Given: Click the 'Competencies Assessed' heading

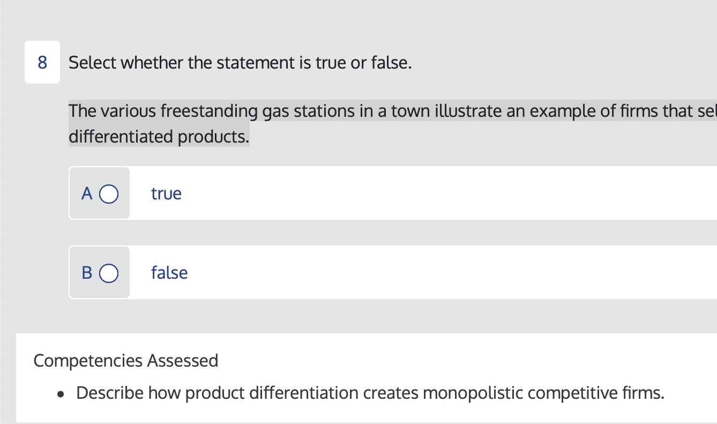Looking at the screenshot, I should [125, 361].
